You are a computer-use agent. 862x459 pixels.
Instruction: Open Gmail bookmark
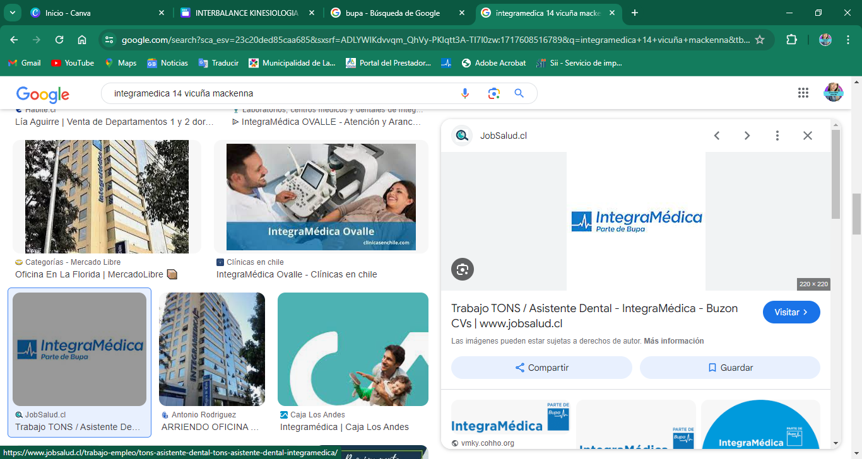point(24,63)
